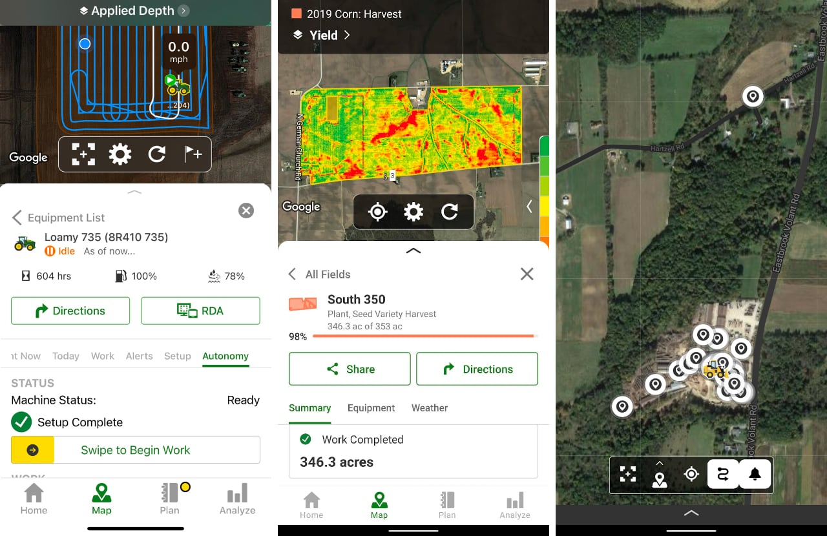
Task: Tap the Work Completed checkmark
Action: pyautogui.click(x=306, y=439)
